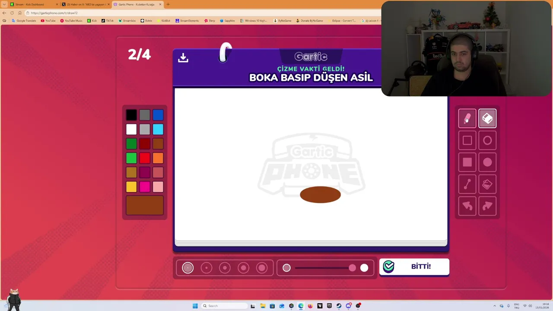Pick the middle brush size
553x311 pixels.
click(225, 268)
